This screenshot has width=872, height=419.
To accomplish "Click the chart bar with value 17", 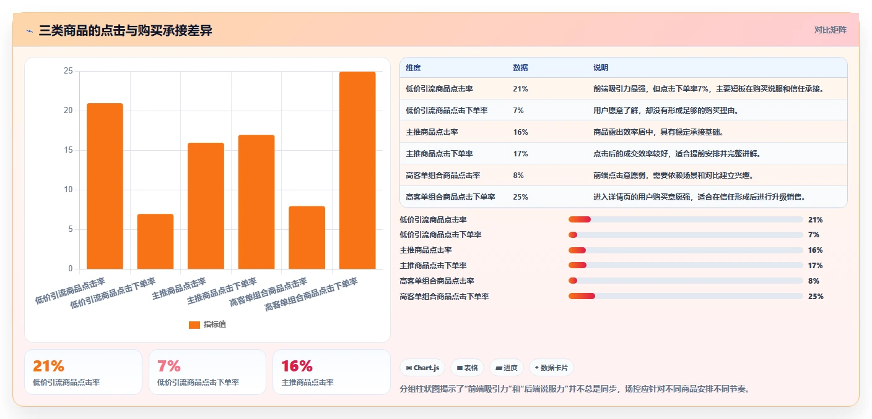I will pyautogui.click(x=256, y=202).
